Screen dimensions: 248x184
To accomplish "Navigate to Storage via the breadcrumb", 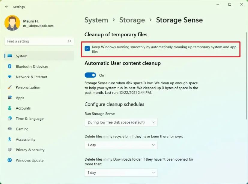I will 132,20.
